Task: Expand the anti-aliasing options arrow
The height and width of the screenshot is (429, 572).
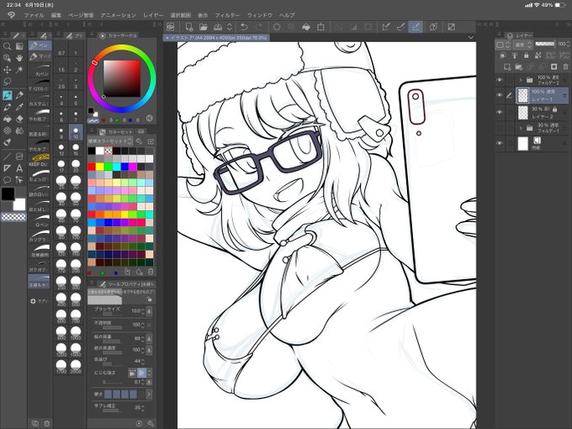Action: coord(149,394)
